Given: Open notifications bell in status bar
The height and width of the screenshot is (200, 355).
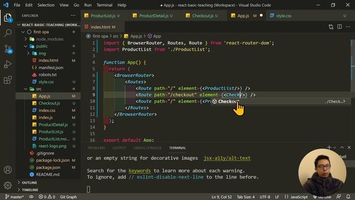Looking at the screenshot, I should (348, 197).
